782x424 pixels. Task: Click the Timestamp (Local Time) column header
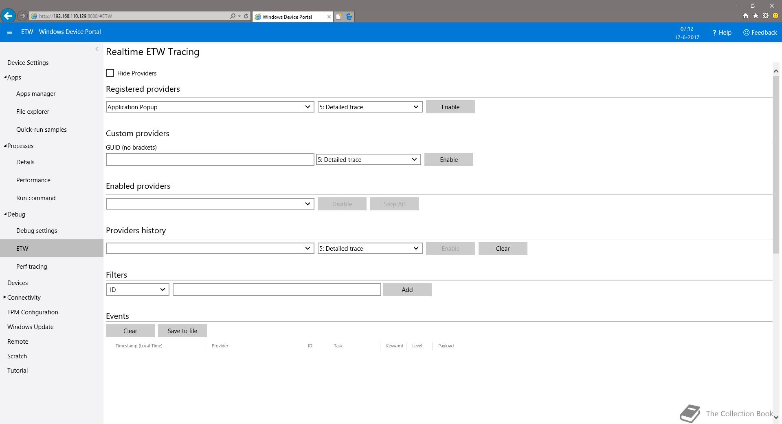139,346
